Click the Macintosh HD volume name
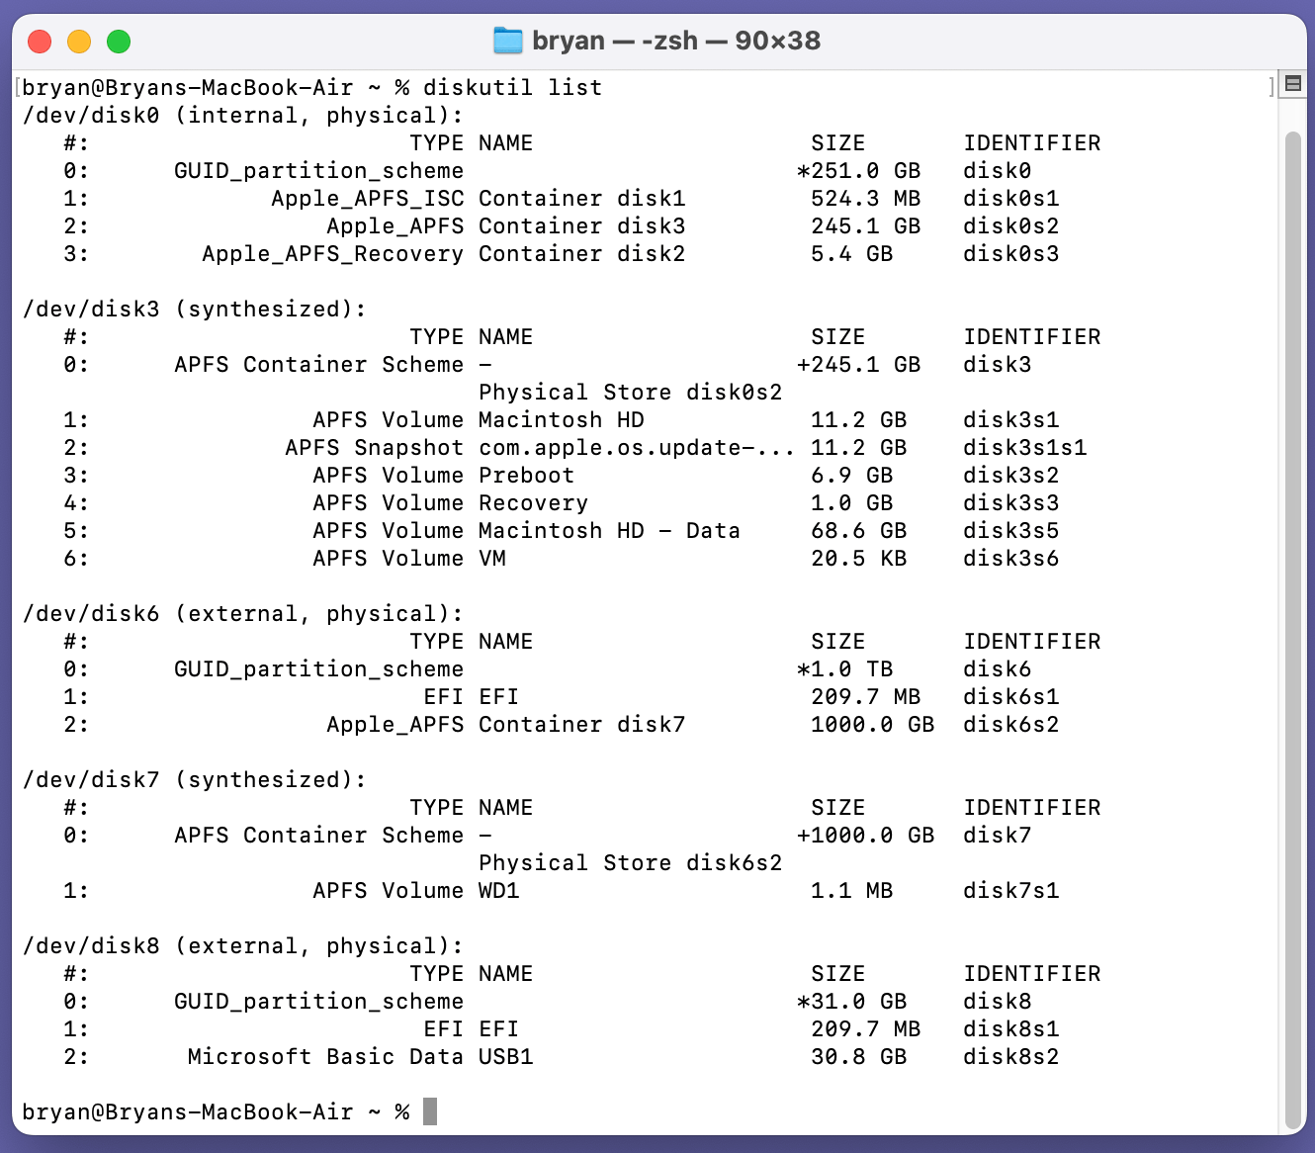Viewport: 1315px width, 1153px height. pos(561,419)
